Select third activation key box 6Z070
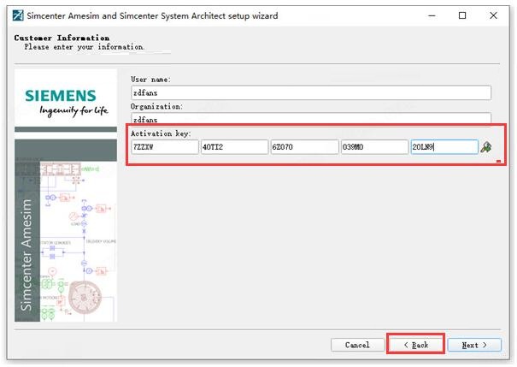This screenshot has width=517, height=367. tap(304, 147)
